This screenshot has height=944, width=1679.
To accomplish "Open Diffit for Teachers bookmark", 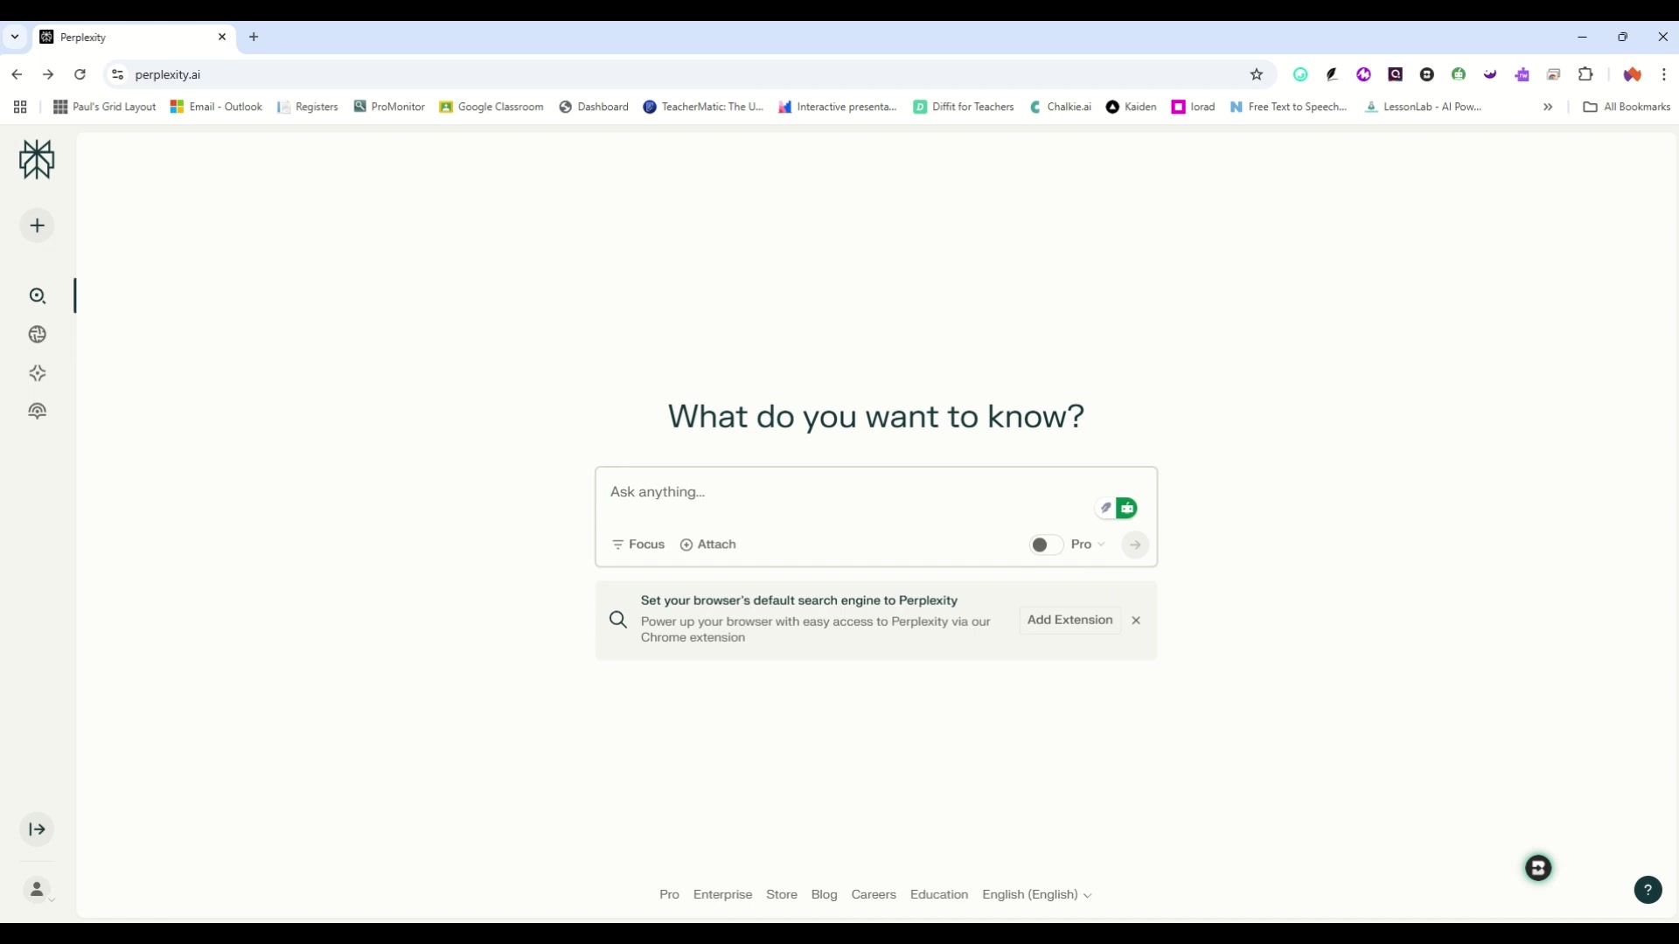I will point(963,107).
